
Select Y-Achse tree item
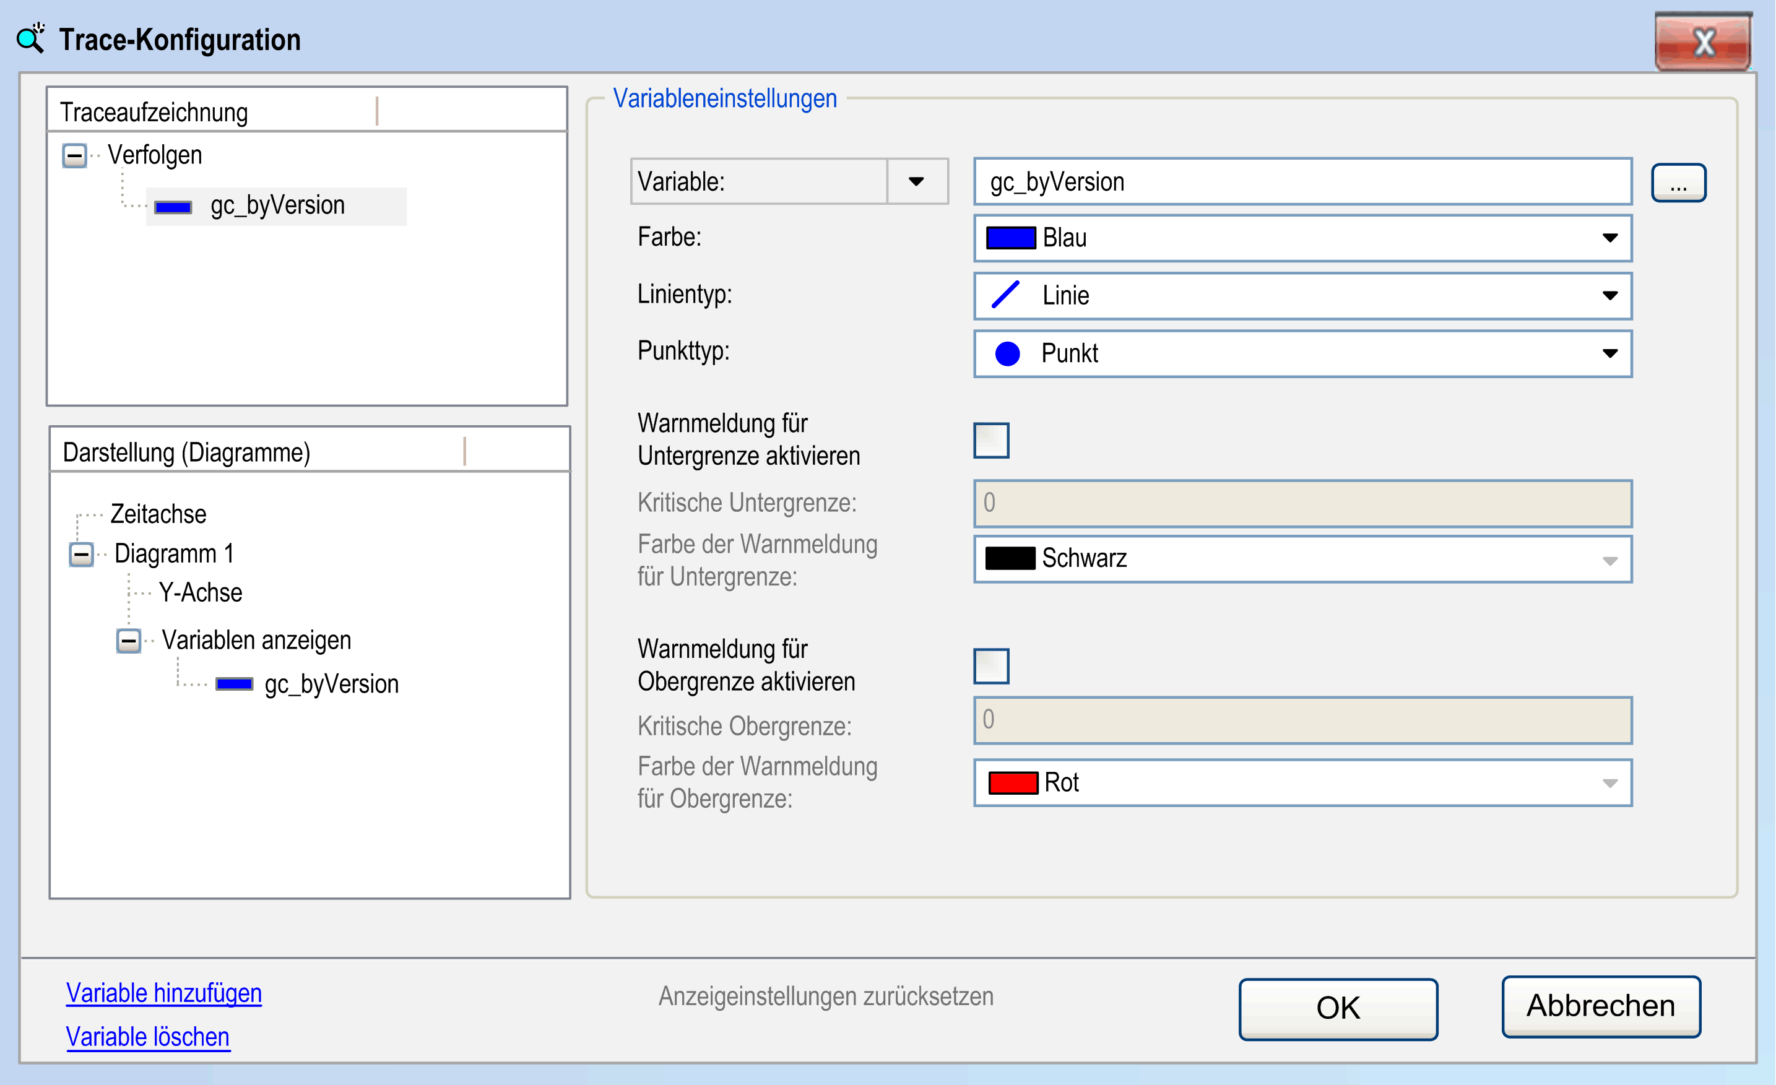pos(201,593)
